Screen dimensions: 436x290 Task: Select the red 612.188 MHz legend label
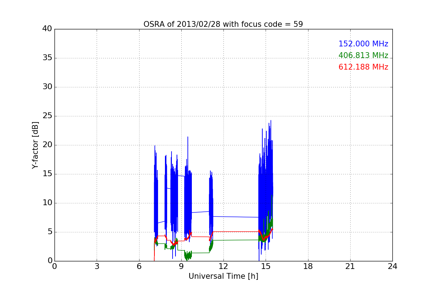(x=363, y=67)
